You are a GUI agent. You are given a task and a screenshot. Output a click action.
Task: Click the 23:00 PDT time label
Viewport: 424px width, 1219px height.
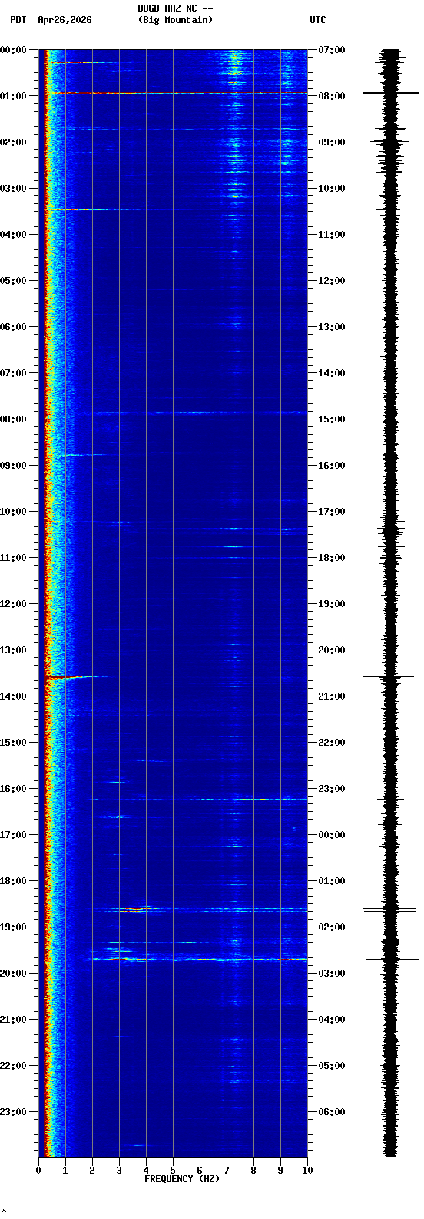point(13,1112)
